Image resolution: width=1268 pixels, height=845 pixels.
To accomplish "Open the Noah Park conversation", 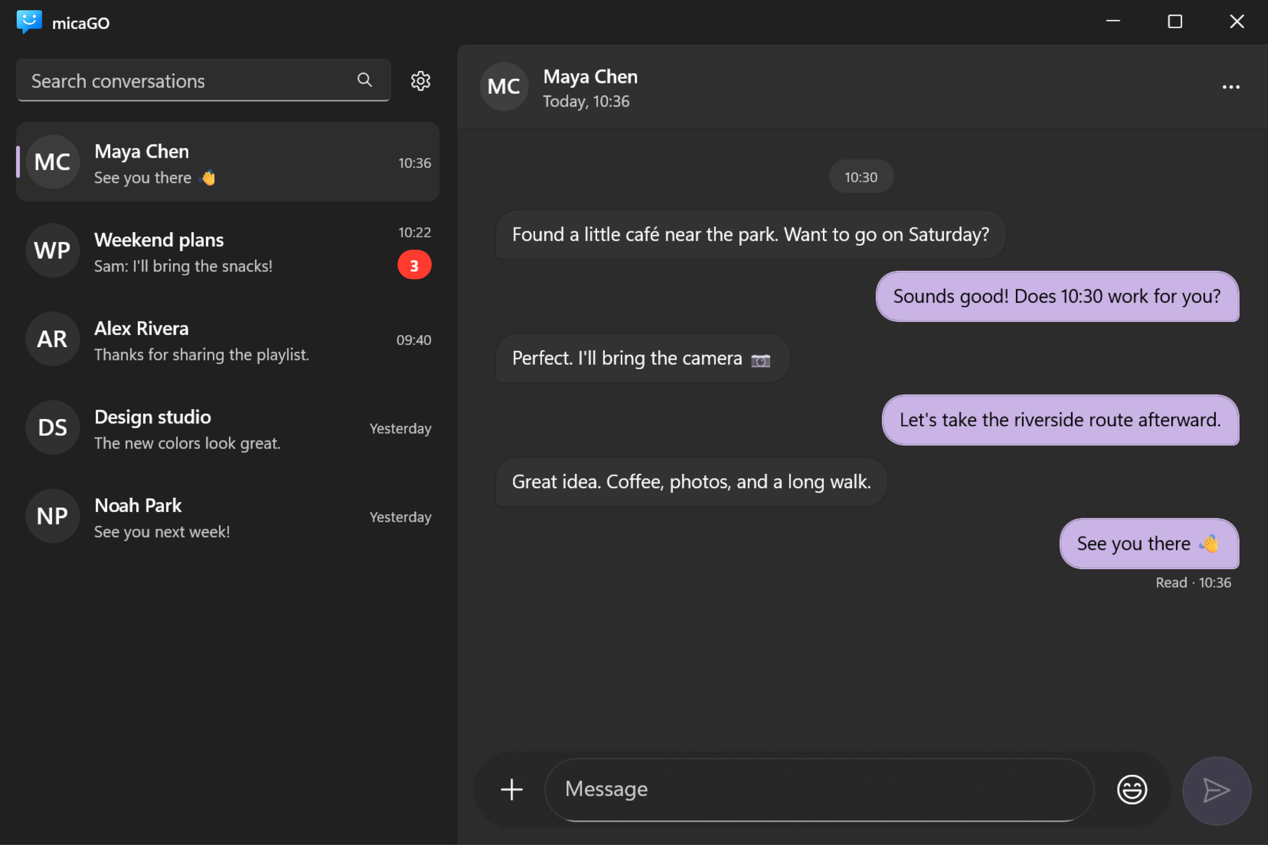I will [228, 516].
